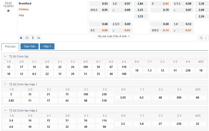Pick full-time AOS odds 18

pos(201,70)
